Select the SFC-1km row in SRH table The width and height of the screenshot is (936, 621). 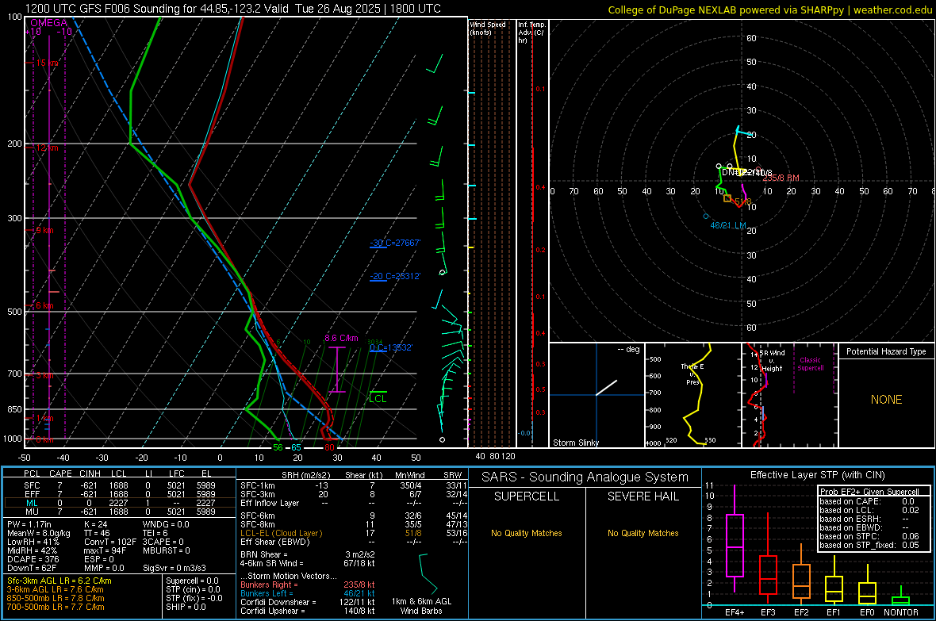[x=354, y=485]
